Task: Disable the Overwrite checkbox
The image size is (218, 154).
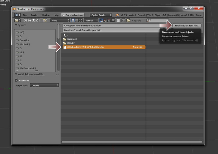Action: coord(17,80)
